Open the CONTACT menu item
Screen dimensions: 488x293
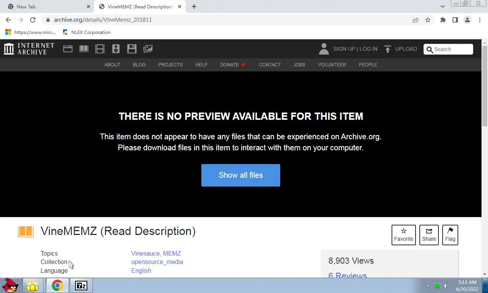coord(270,65)
